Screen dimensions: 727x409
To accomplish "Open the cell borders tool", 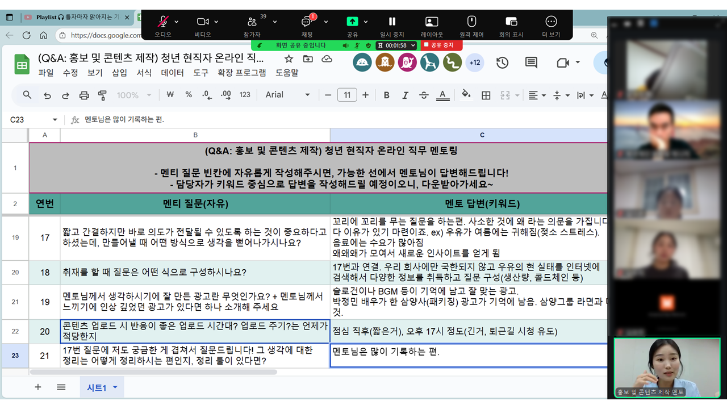I will pos(486,95).
